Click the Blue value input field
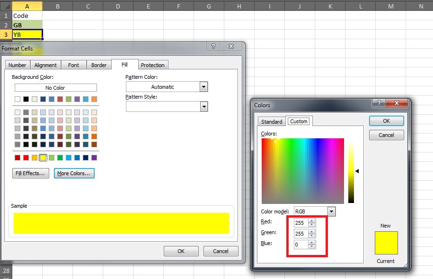Viewport: 433px width, 279px height. click(x=301, y=244)
